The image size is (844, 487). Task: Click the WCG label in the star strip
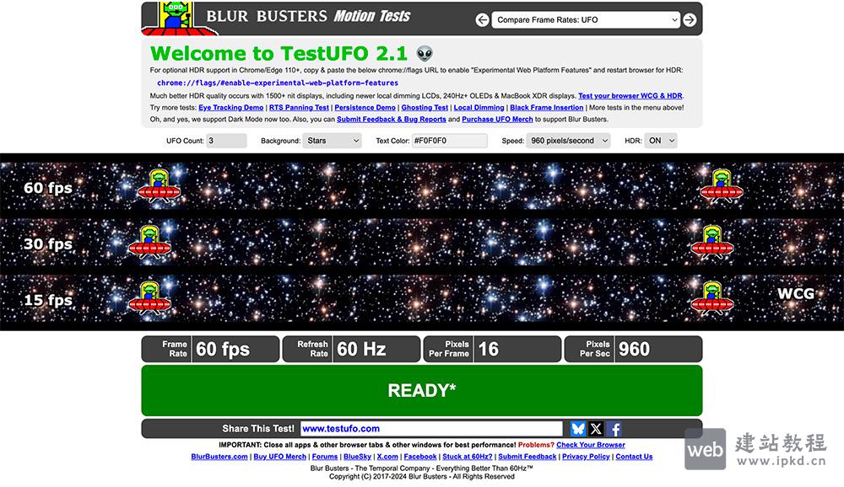click(796, 293)
